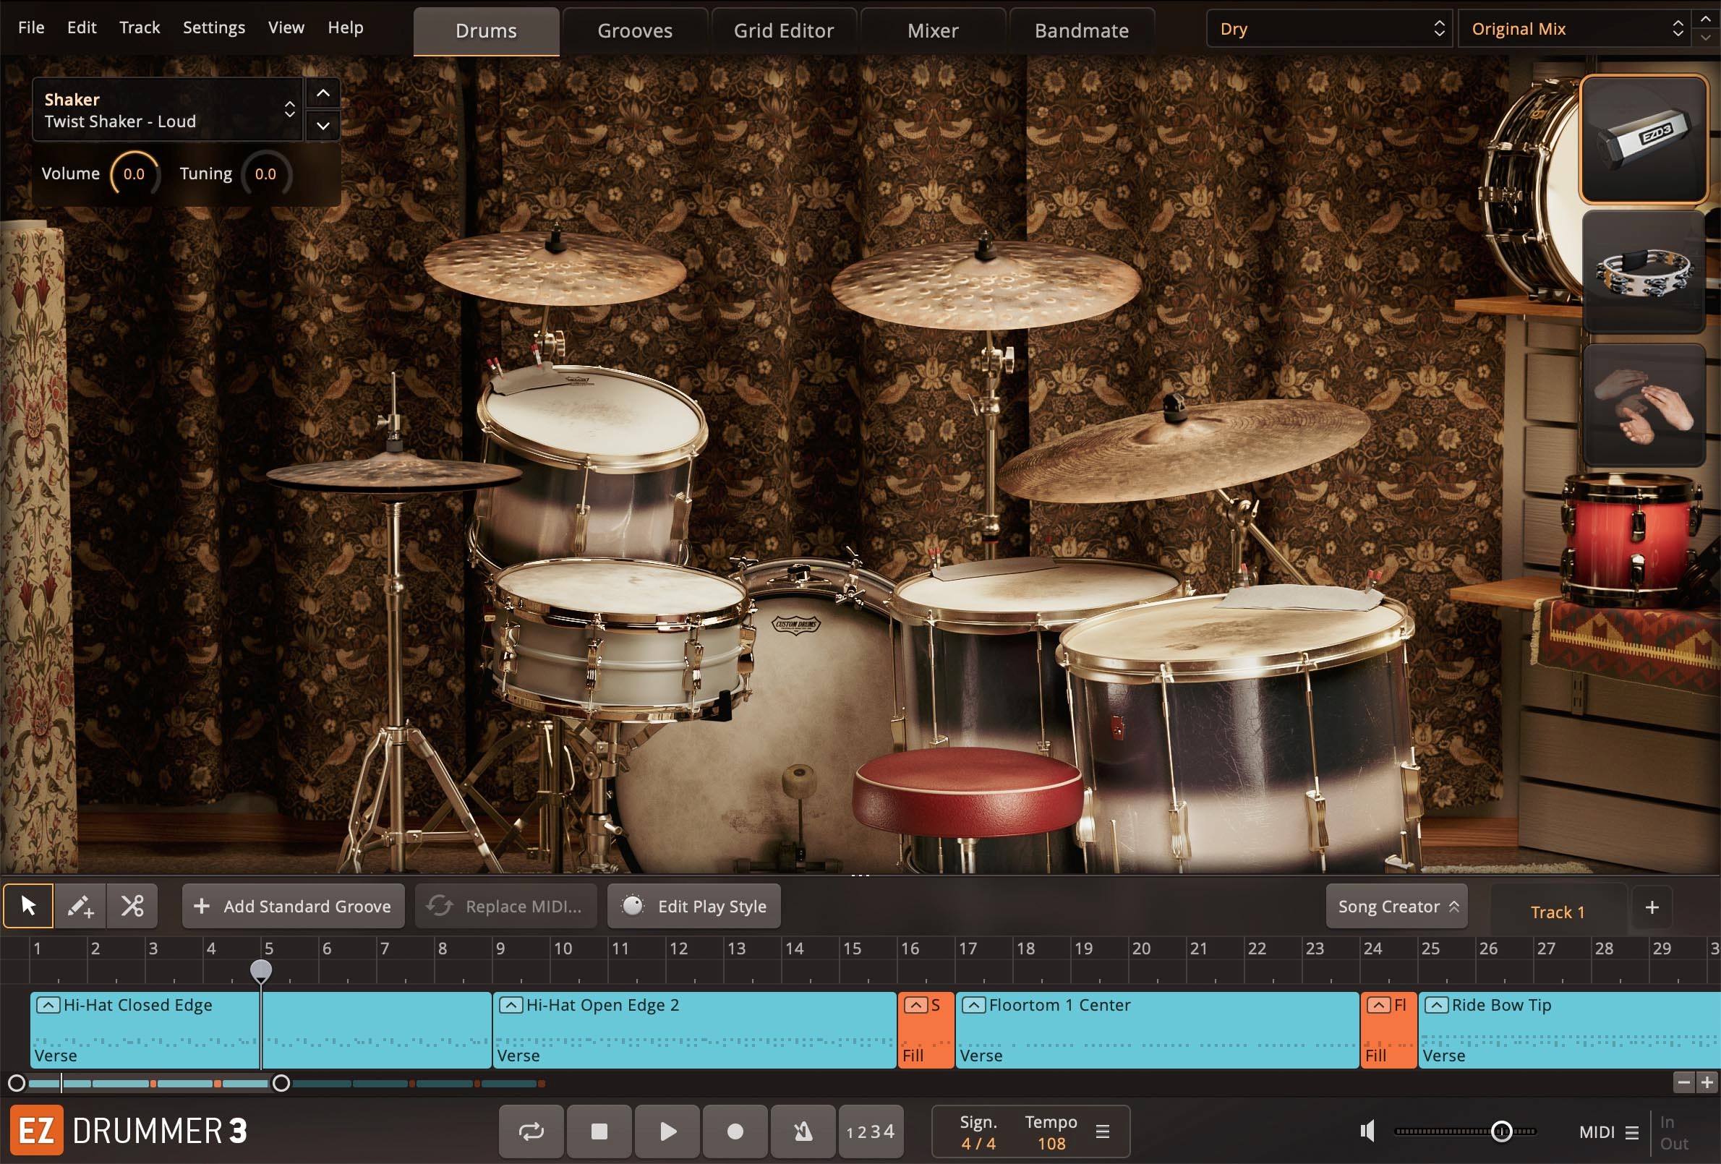Open the tempo options menu icon
This screenshot has width=1721, height=1164.
pyautogui.click(x=1102, y=1131)
